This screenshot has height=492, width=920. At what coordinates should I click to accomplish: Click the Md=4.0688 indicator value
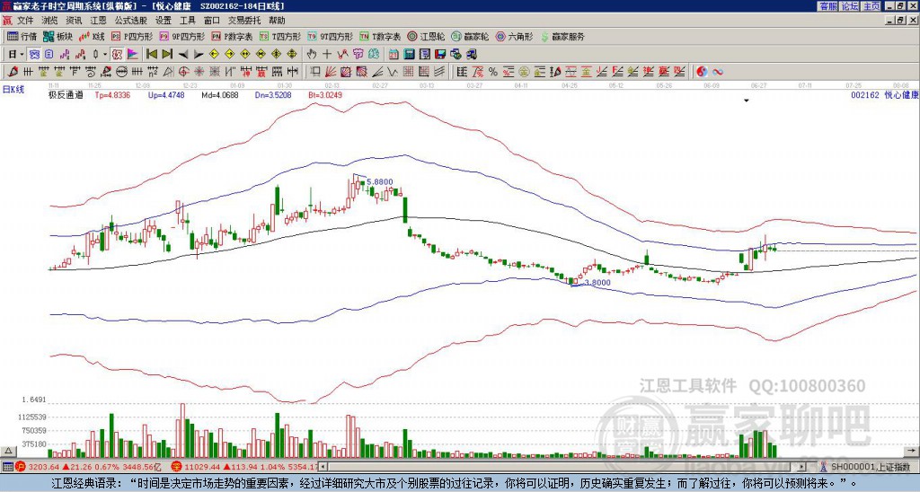click(220, 94)
